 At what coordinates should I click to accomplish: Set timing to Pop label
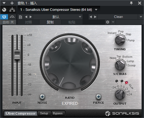[121, 32]
